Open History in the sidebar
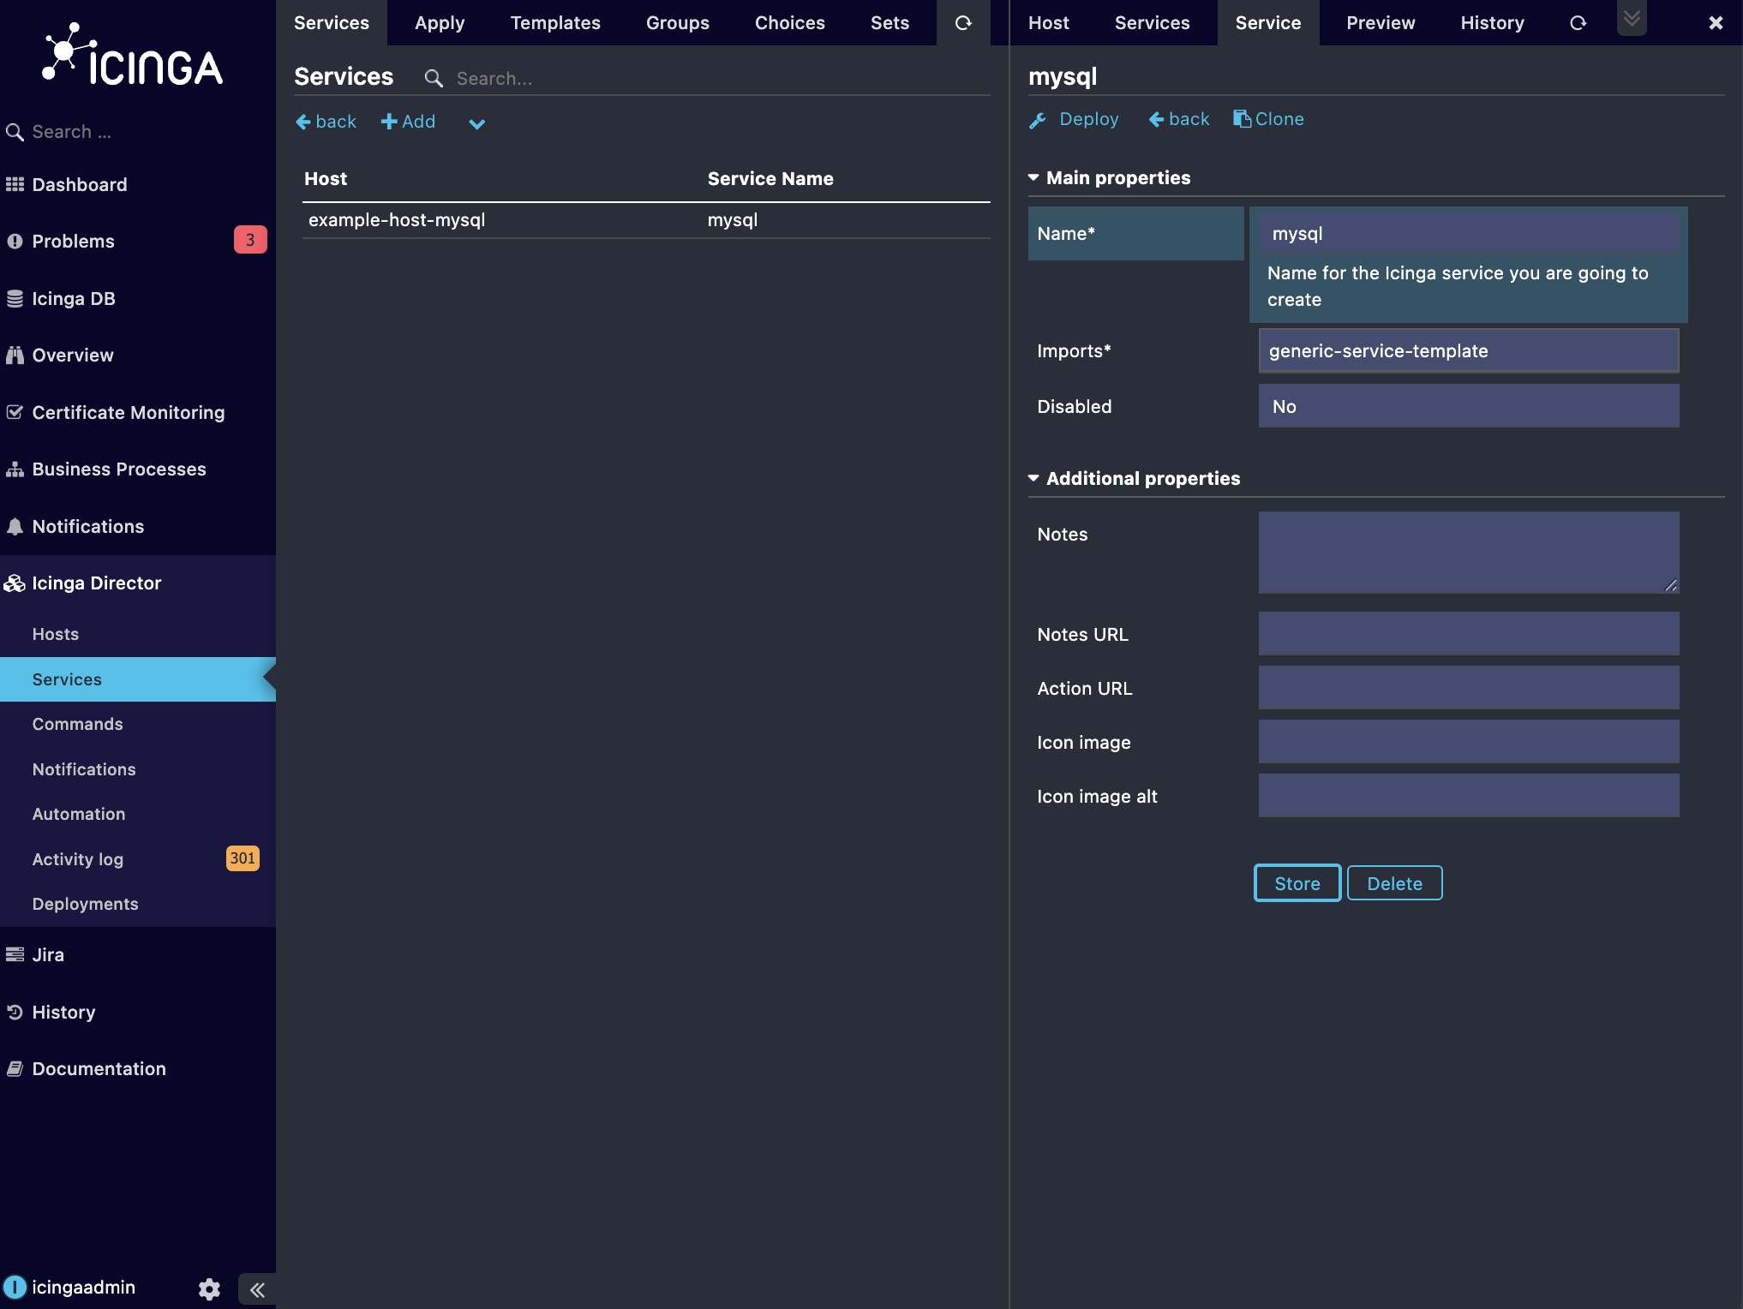 63,1012
